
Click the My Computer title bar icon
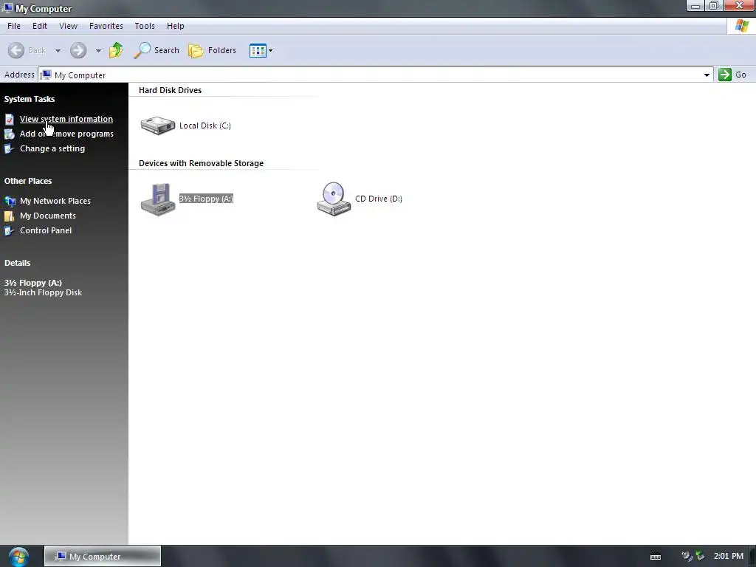click(x=7, y=8)
